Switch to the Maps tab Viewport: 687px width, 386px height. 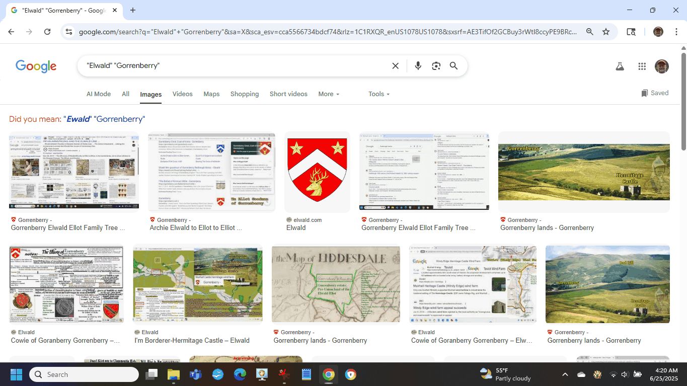click(x=211, y=94)
